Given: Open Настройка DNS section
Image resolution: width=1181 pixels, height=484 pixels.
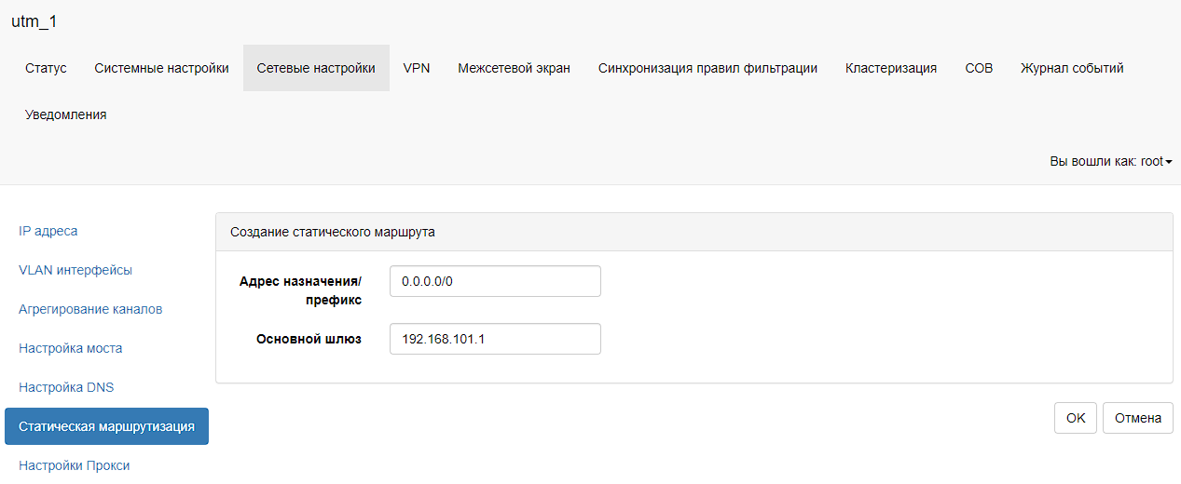Looking at the screenshot, I should pos(66,387).
